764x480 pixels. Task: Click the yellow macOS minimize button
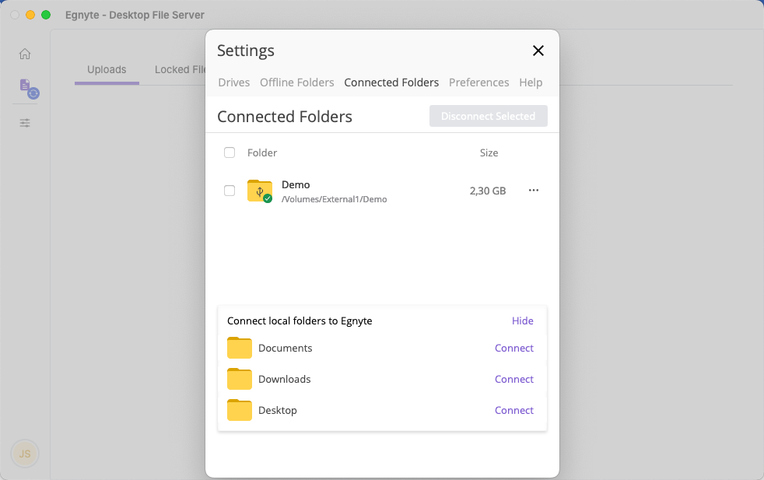point(30,15)
